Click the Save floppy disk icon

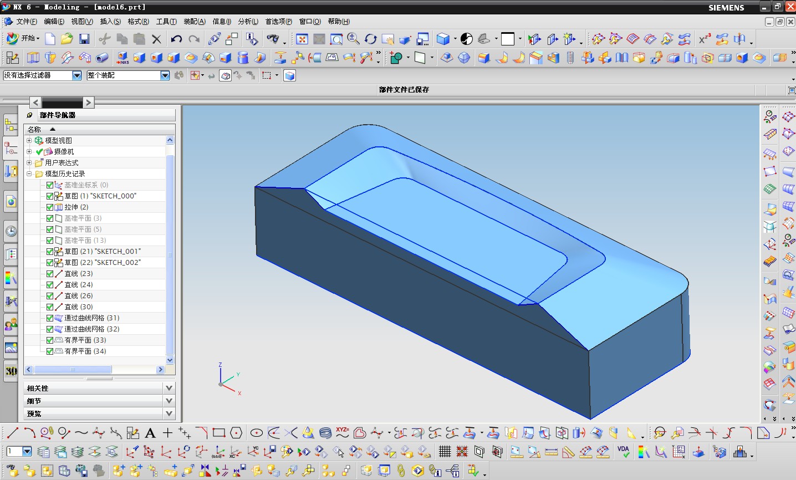click(84, 39)
